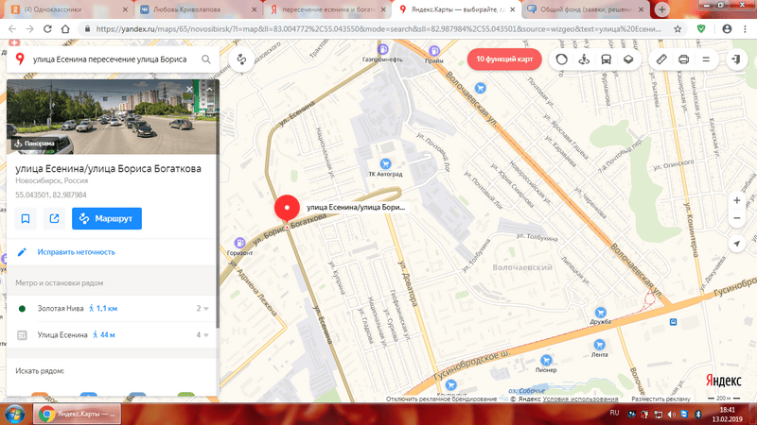The image size is (757, 425).
Task: Click the RU language indicator in tray
Action: 614,413
